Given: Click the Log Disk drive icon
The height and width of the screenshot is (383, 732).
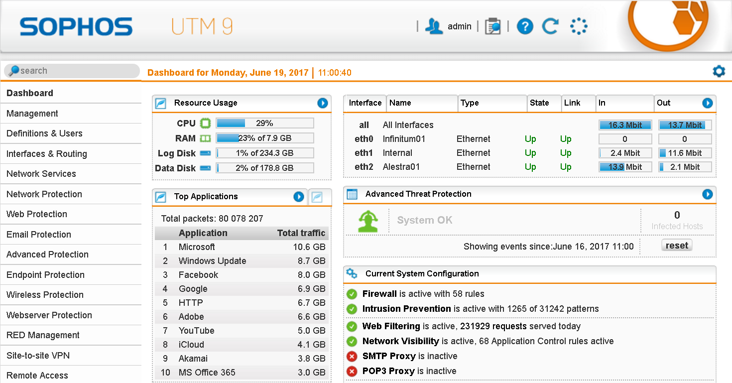Looking at the screenshot, I should [x=205, y=153].
